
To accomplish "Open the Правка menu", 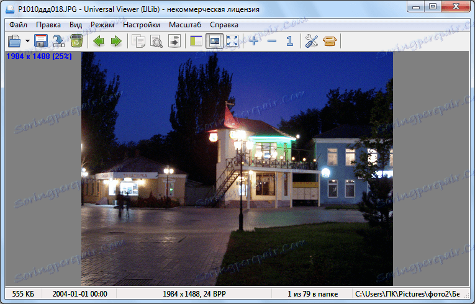I will (48, 25).
